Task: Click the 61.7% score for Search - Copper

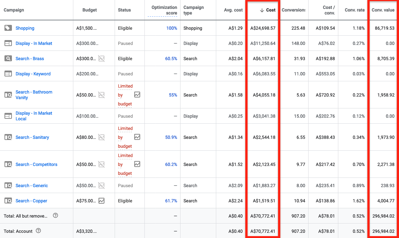Action: tap(171, 201)
